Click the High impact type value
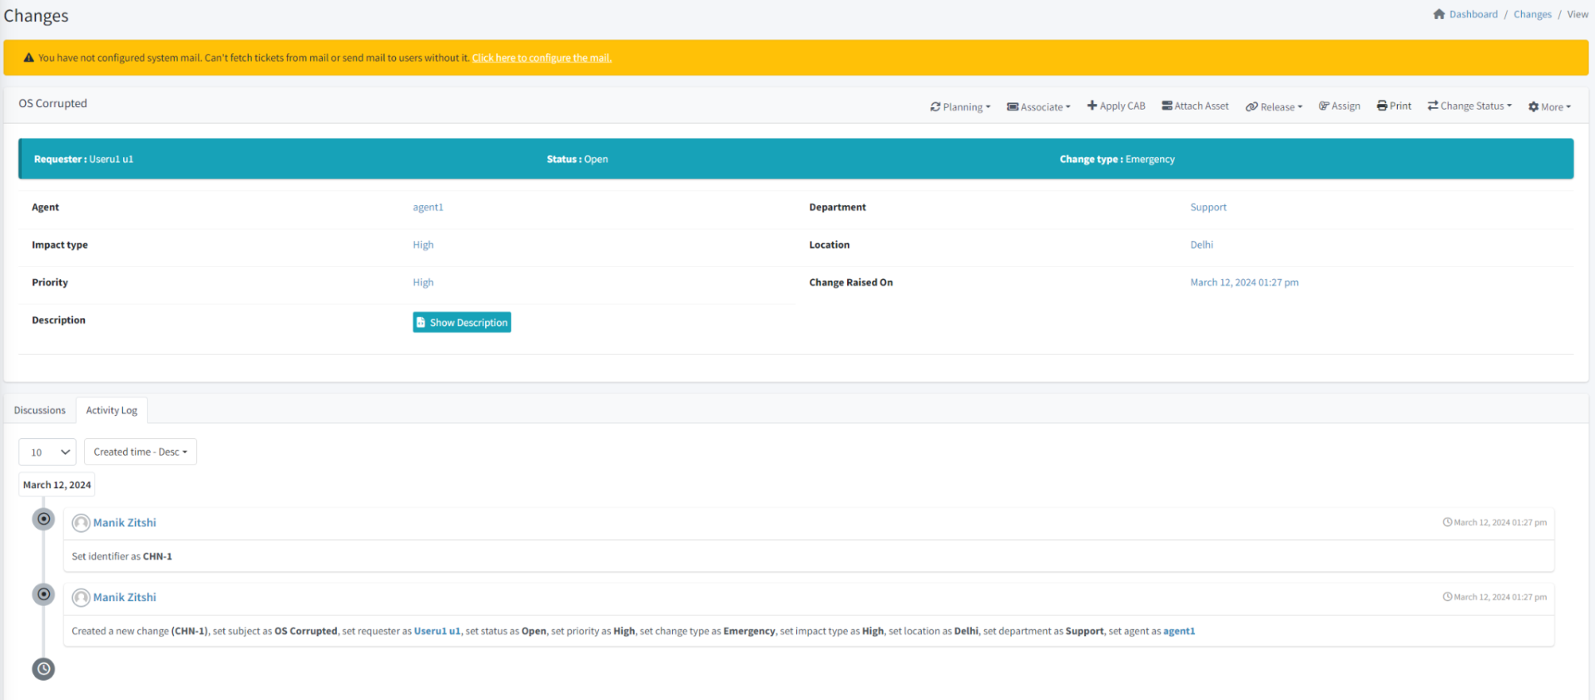The image size is (1595, 700). pyautogui.click(x=423, y=244)
